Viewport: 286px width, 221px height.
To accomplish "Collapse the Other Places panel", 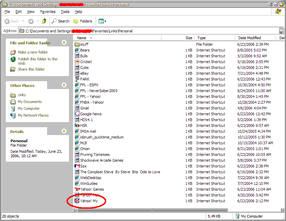I will click(x=64, y=85).
